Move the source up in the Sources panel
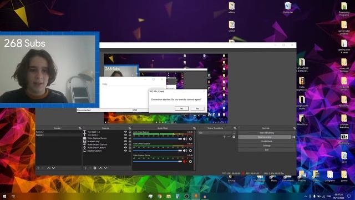 pyautogui.click(x=100, y=168)
